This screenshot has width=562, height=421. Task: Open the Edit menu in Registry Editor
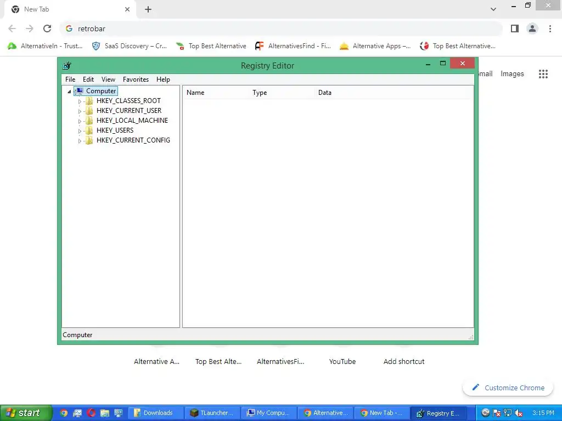tap(88, 79)
